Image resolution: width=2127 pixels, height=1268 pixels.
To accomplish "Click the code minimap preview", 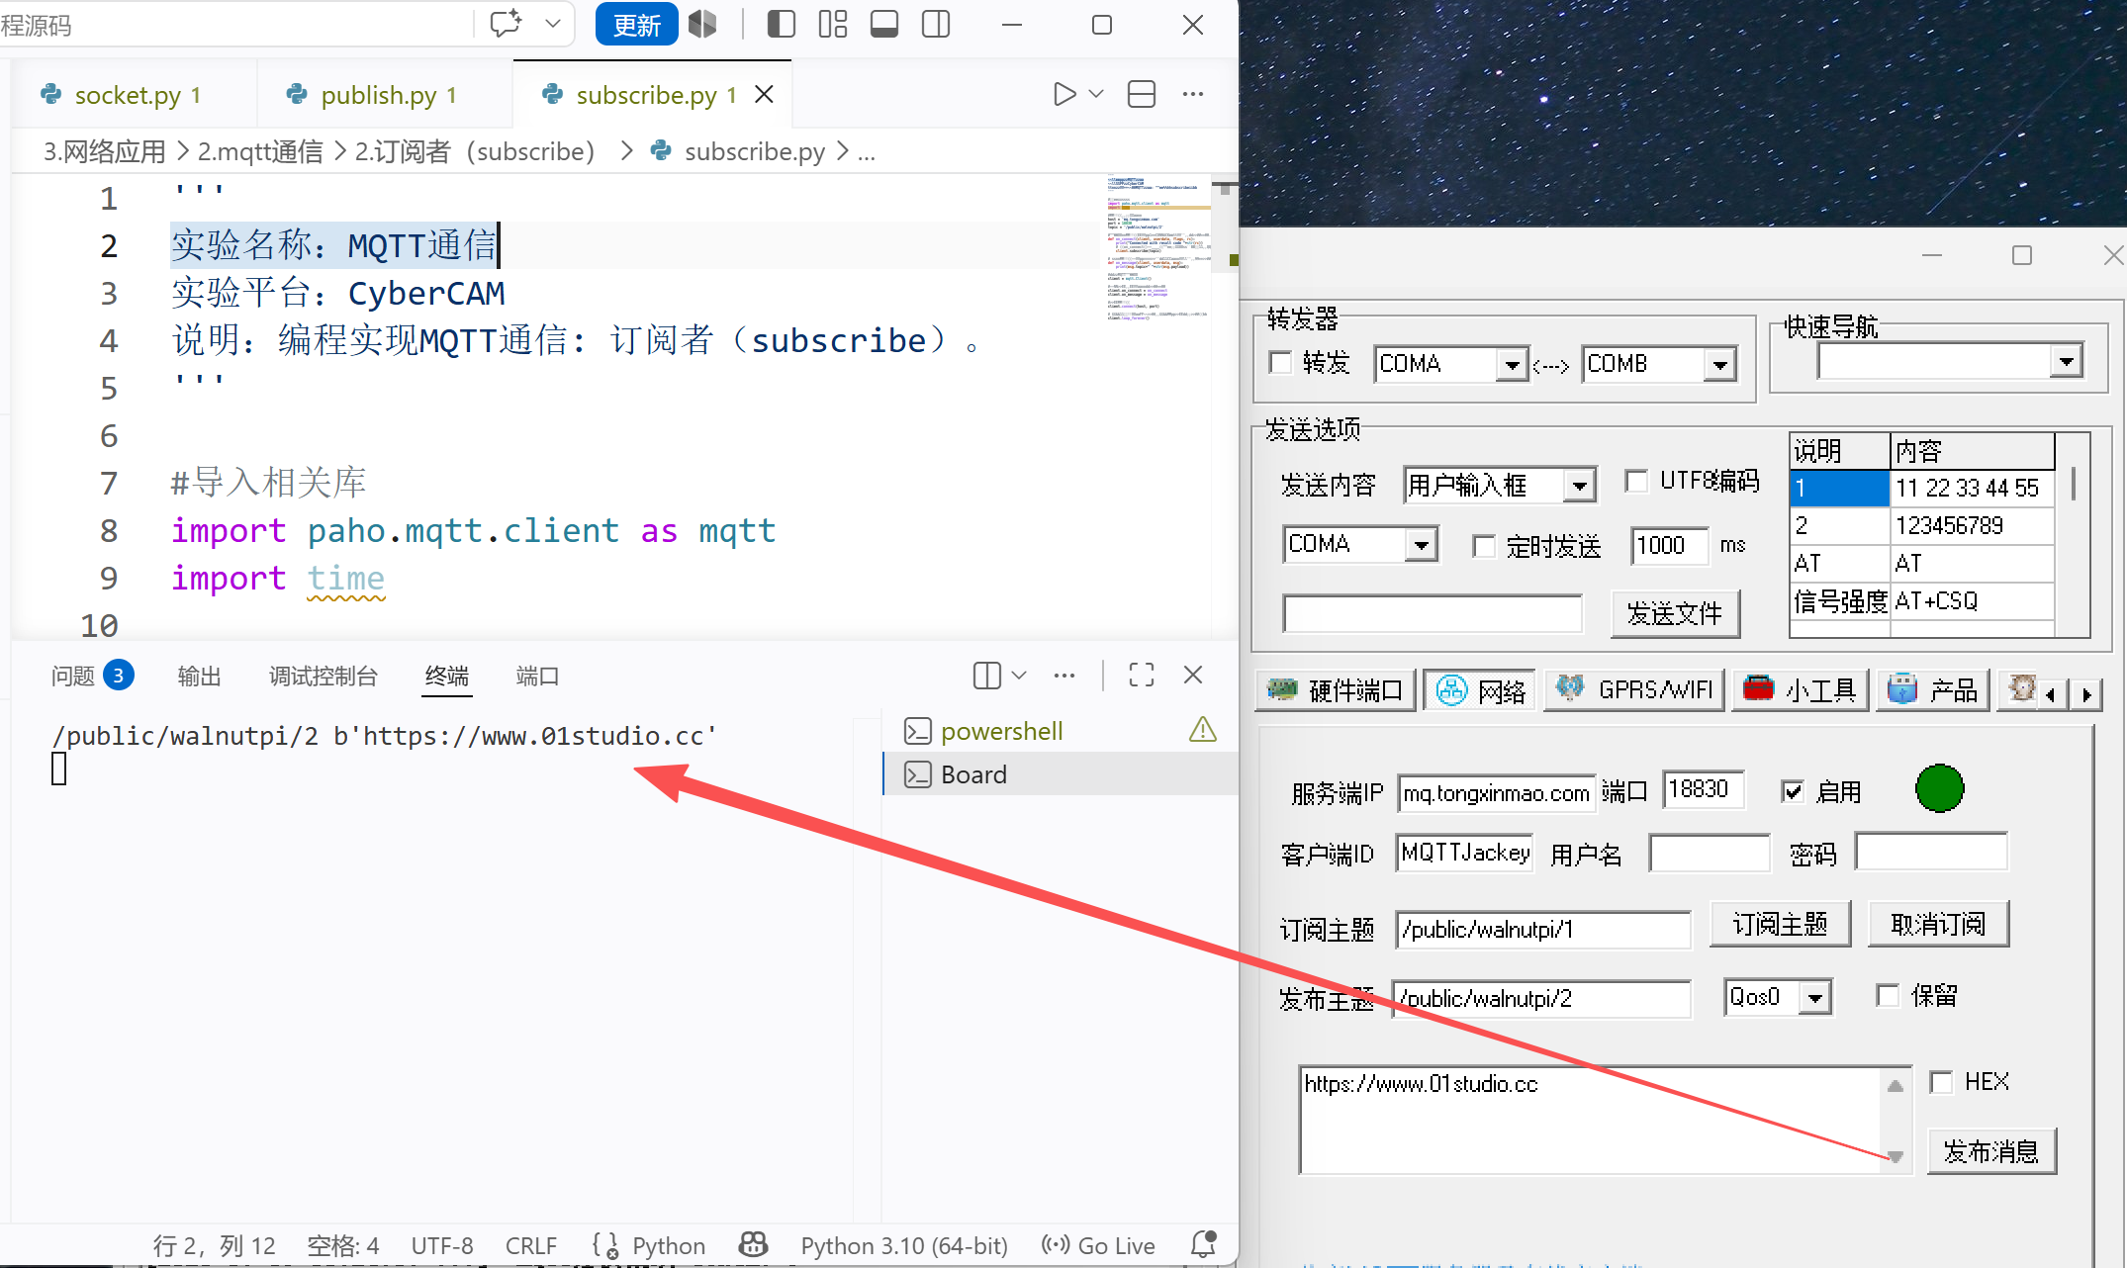I will click(x=1157, y=247).
